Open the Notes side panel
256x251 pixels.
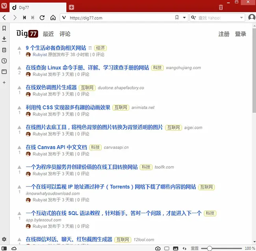point(4,50)
